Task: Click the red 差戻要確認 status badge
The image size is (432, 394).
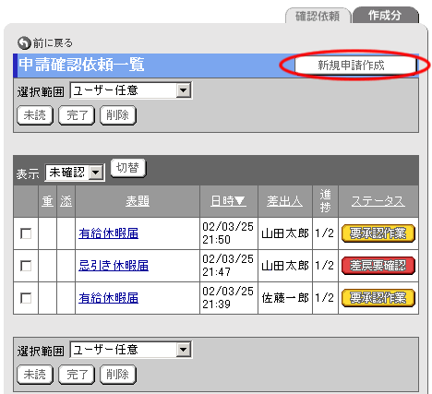Action: click(378, 266)
